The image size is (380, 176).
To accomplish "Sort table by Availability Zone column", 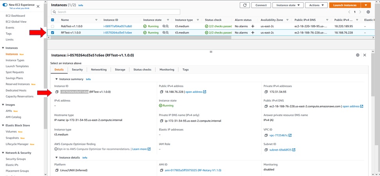I will (287, 20).
